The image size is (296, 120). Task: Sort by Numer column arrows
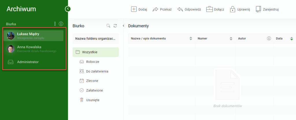click(x=231, y=38)
